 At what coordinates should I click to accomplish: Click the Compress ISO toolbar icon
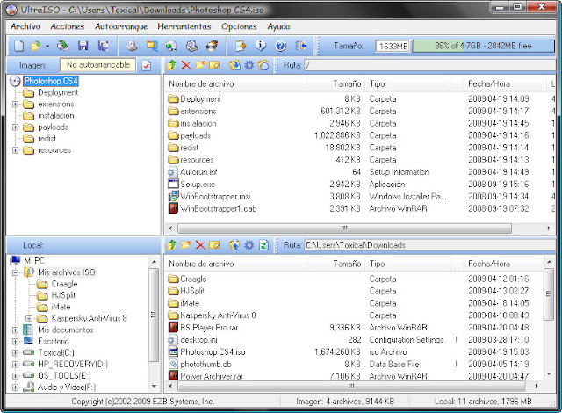pos(152,46)
